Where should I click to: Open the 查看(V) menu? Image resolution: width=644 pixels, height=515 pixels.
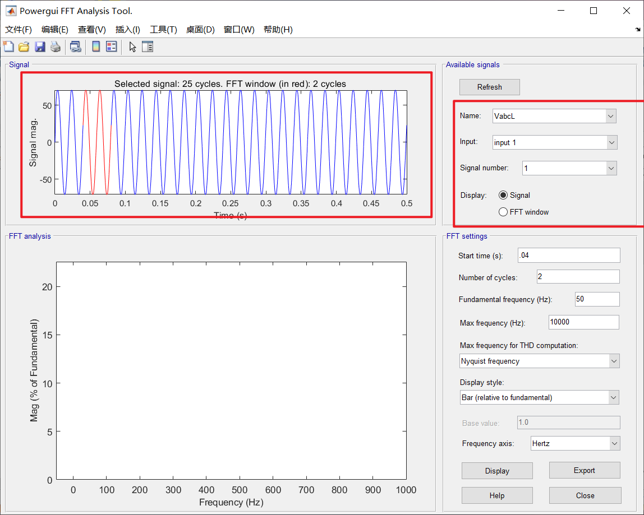coord(91,30)
